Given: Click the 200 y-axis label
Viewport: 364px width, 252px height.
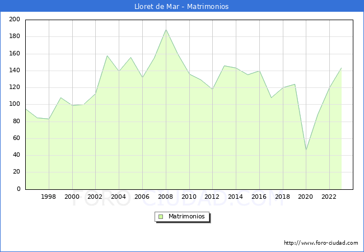Looking at the screenshot, I should coord(15,19).
